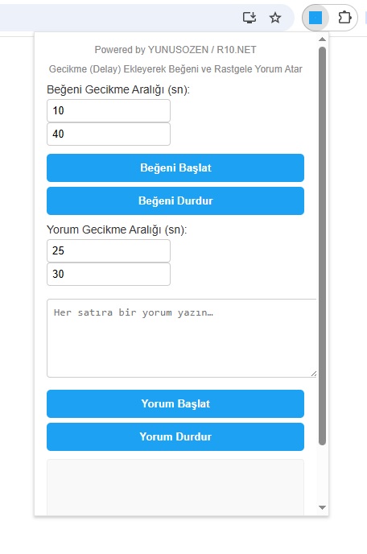The width and height of the screenshot is (367, 554).
Task: Click the textarea resize grip corner
Action: (314, 374)
